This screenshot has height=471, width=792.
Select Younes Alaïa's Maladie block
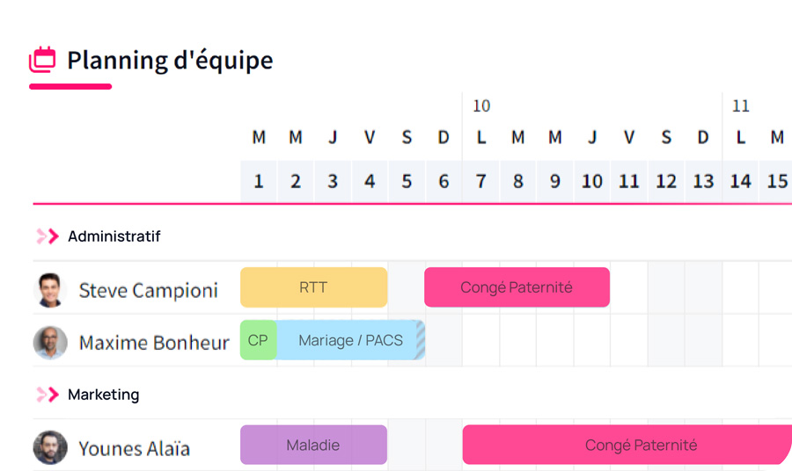313,446
